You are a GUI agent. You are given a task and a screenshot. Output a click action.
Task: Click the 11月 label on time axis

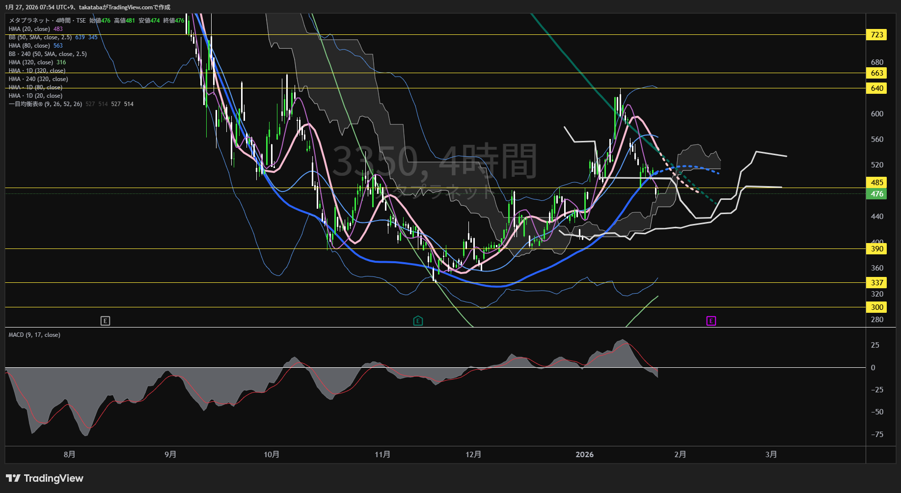pos(382,455)
